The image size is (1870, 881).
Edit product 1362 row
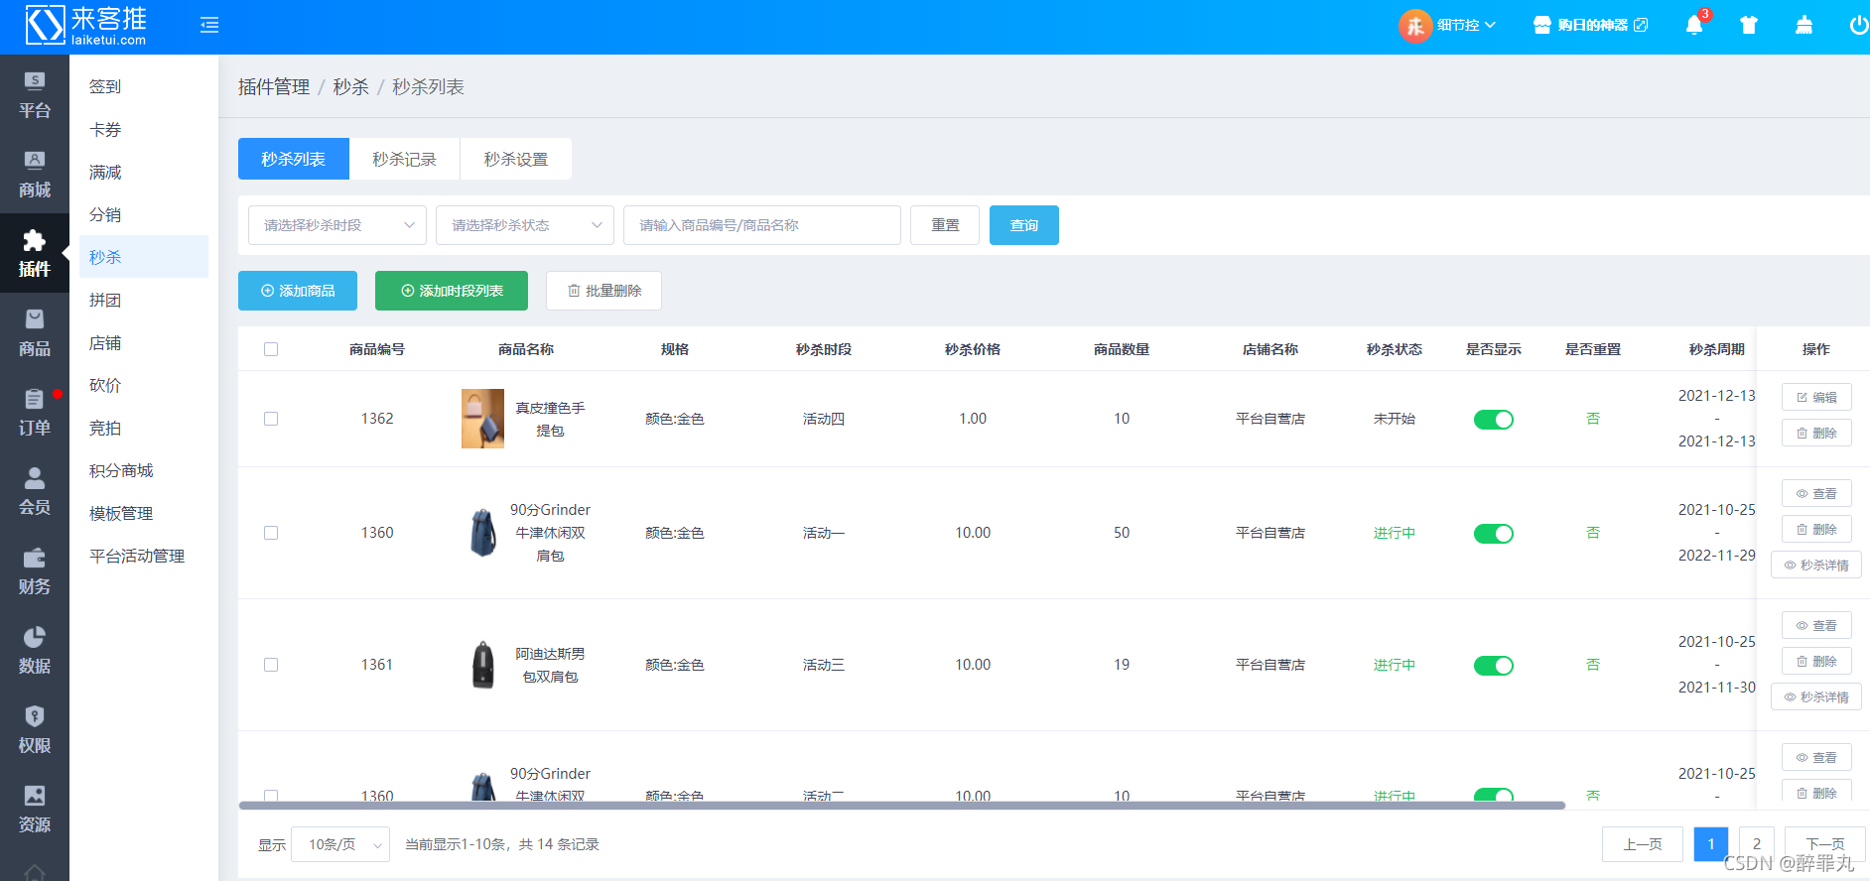(x=1816, y=397)
